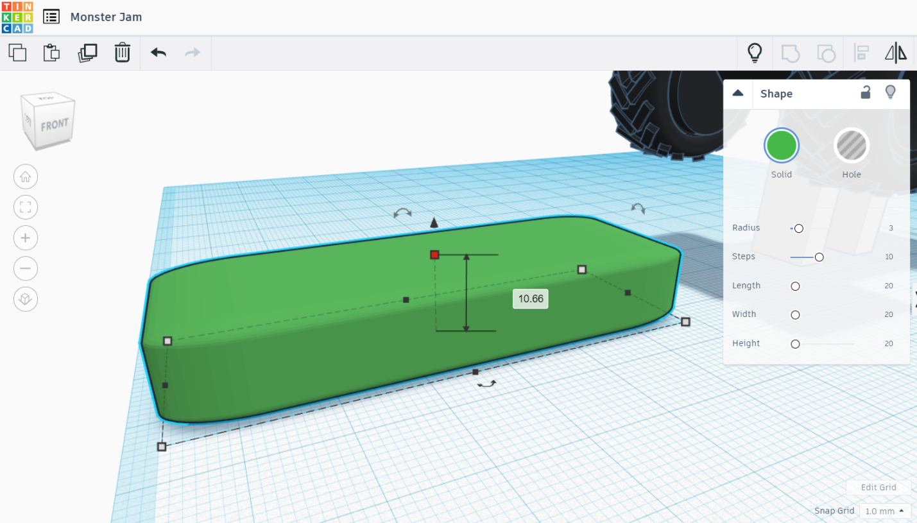The height and width of the screenshot is (523, 917).
Task: Click the Monster Jam project title
Action: (x=107, y=17)
